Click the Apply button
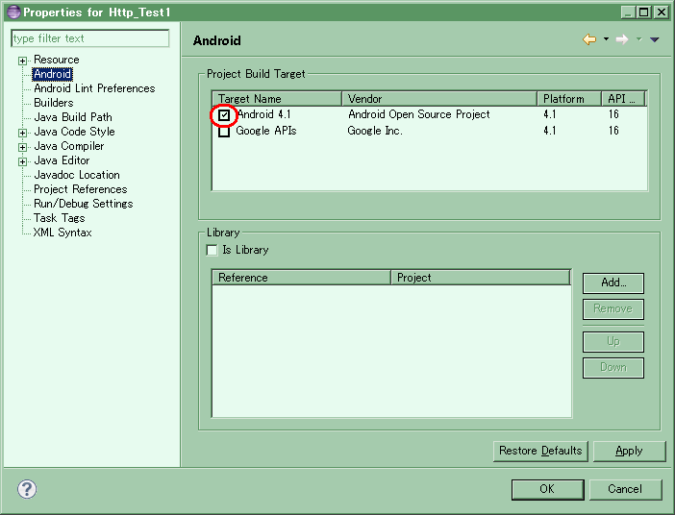The height and width of the screenshot is (515, 675). pos(629,452)
